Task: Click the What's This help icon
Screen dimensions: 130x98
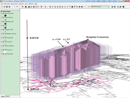Action: tap(42, 7)
